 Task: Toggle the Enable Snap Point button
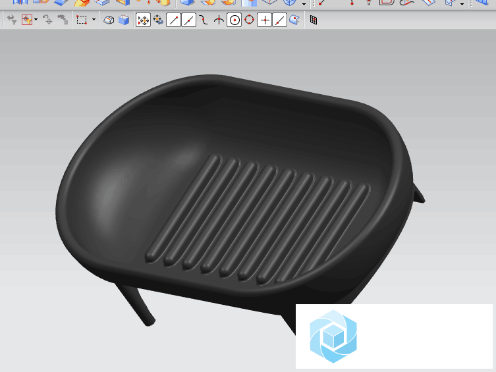tap(143, 20)
